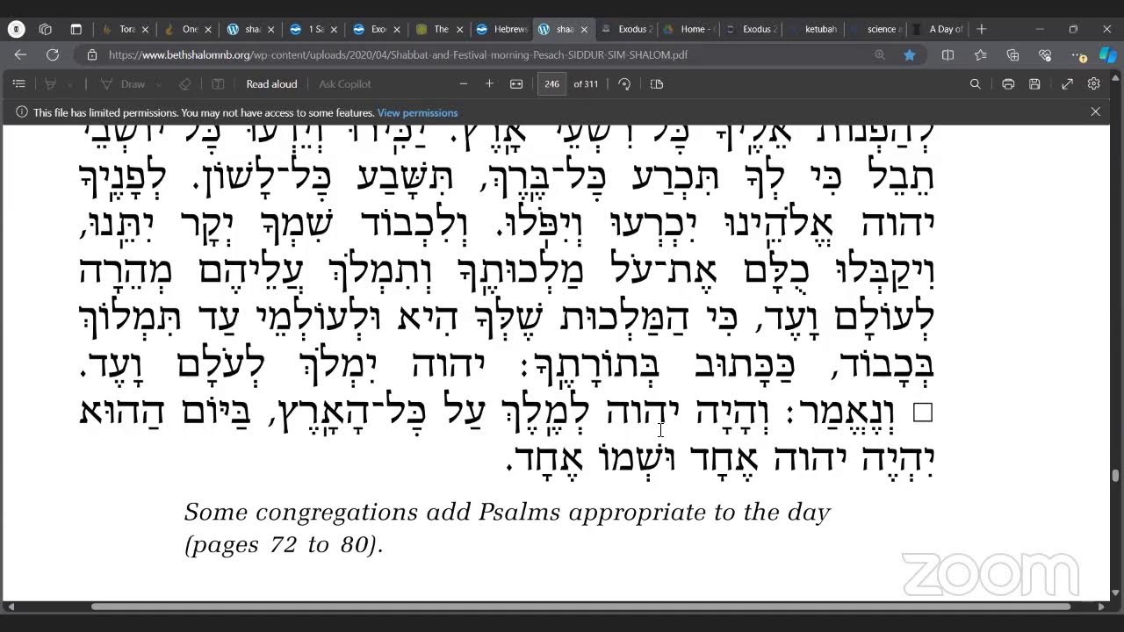Select the highlight tool in PDF toolbar
Image resolution: width=1124 pixels, height=632 pixels.
[x=50, y=84]
